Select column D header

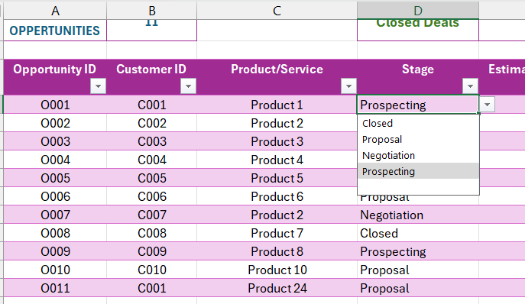pos(418,11)
